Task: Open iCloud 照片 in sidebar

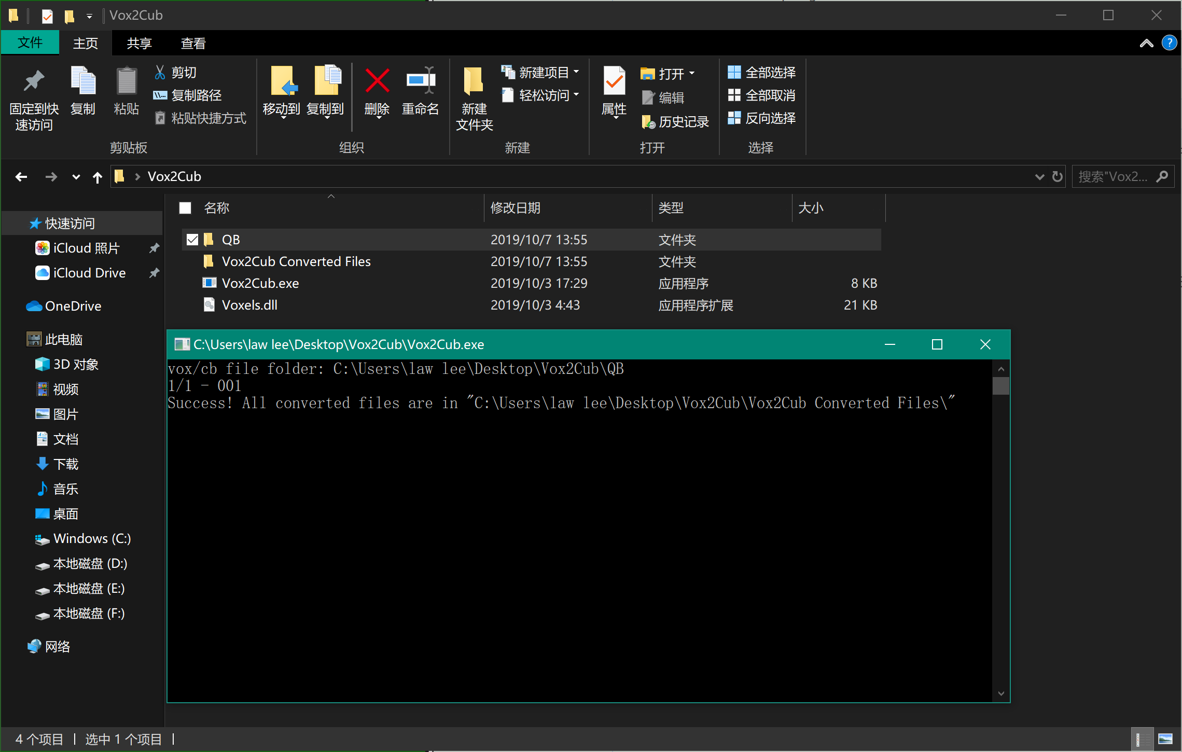Action: pyautogui.click(x=86, y=248)
